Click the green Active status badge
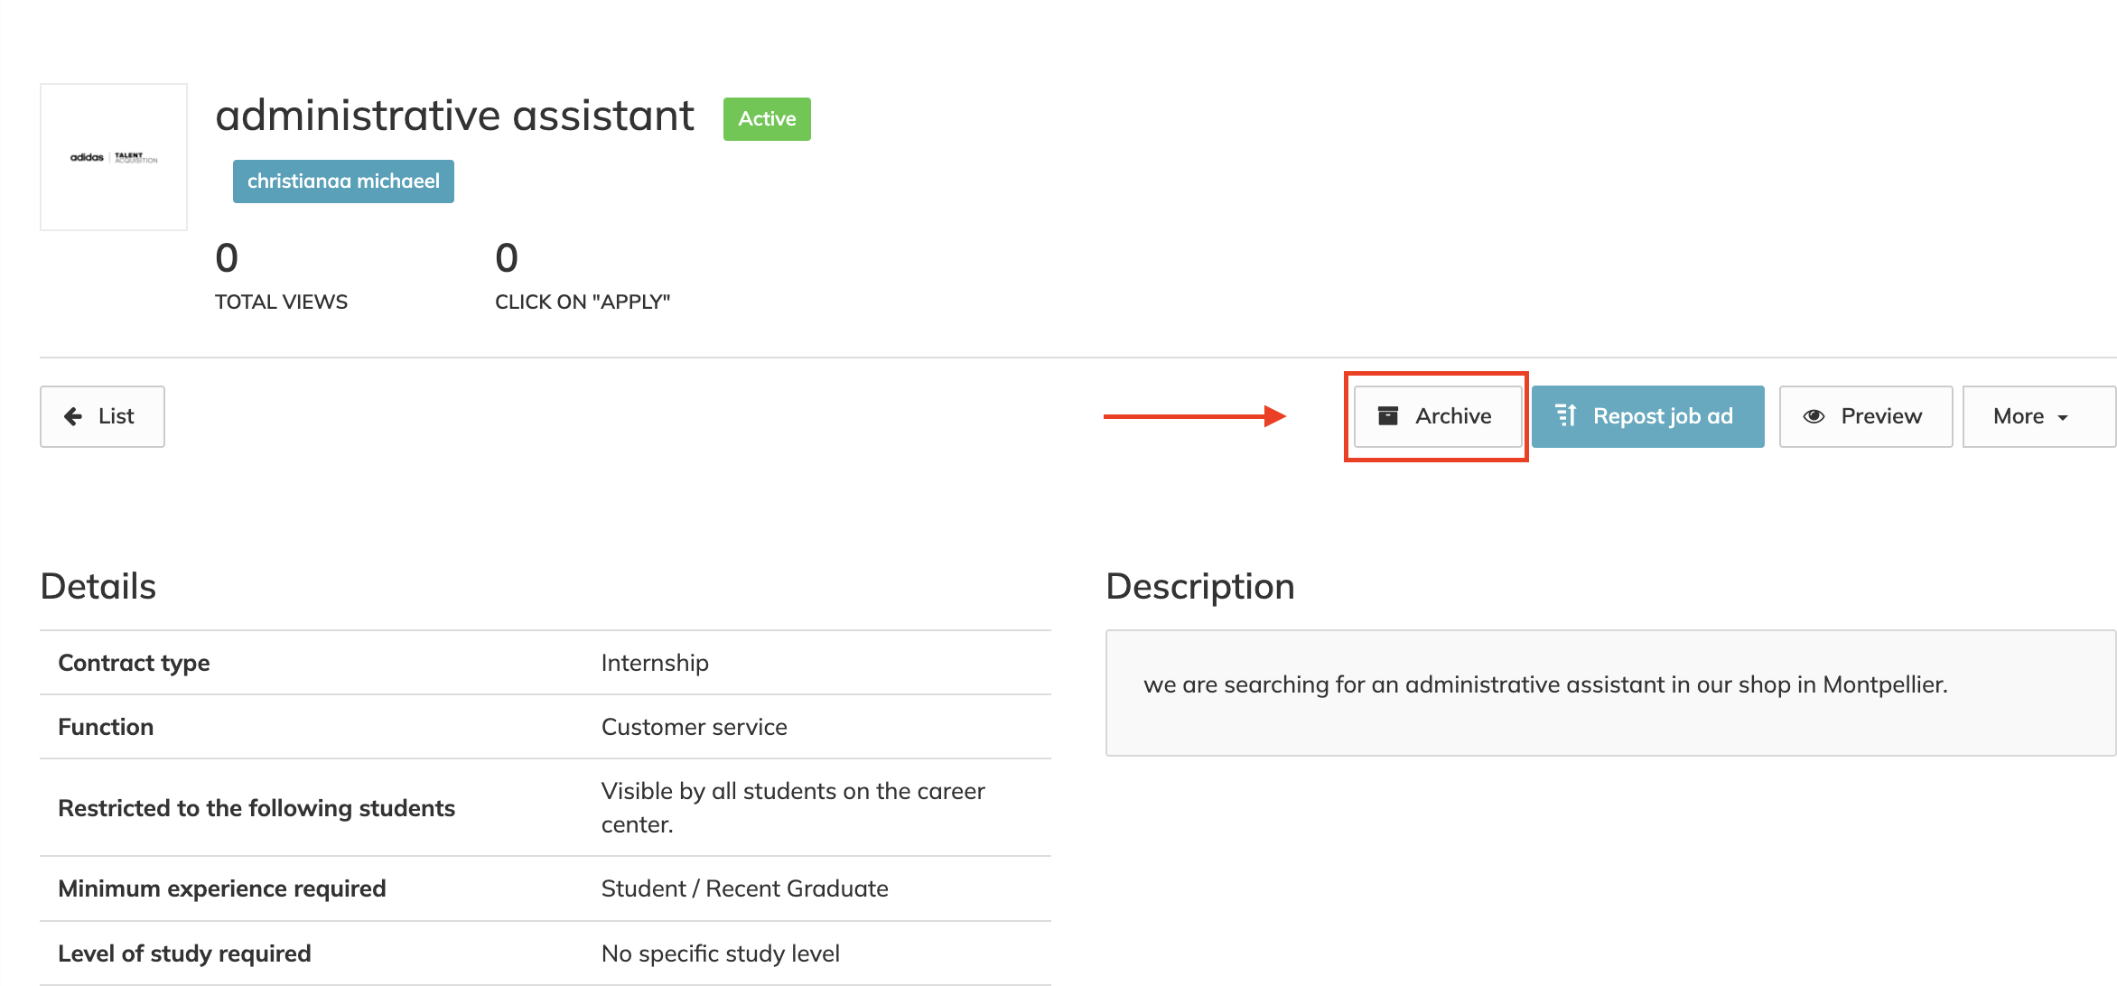The height and width of the screenshot is (986, 2117). pos(767,119)
